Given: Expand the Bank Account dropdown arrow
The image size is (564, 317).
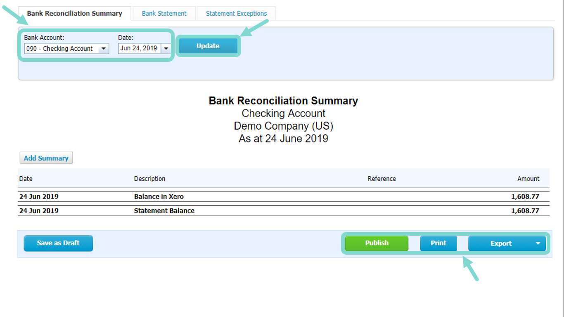Looking at the screenshot, I should click(x=104, y=49).
